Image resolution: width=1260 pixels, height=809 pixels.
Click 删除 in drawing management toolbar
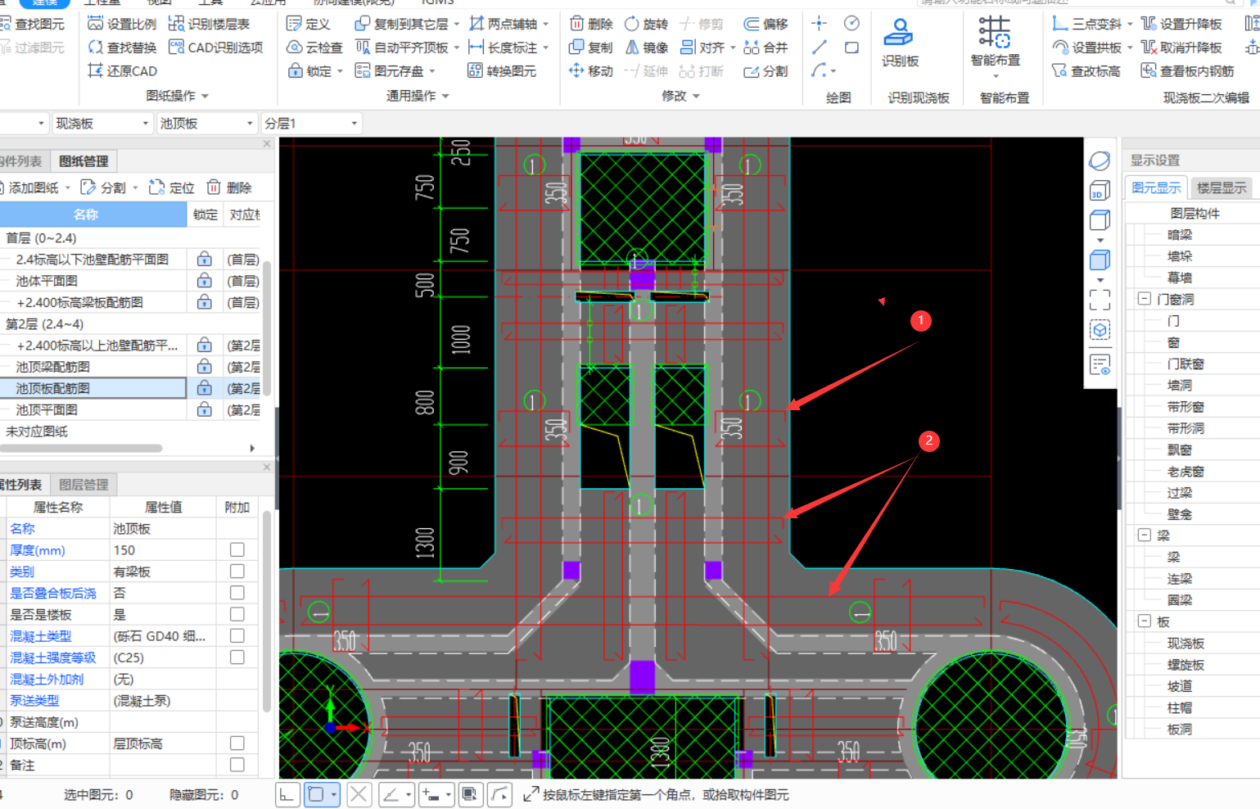click(229, 188)
